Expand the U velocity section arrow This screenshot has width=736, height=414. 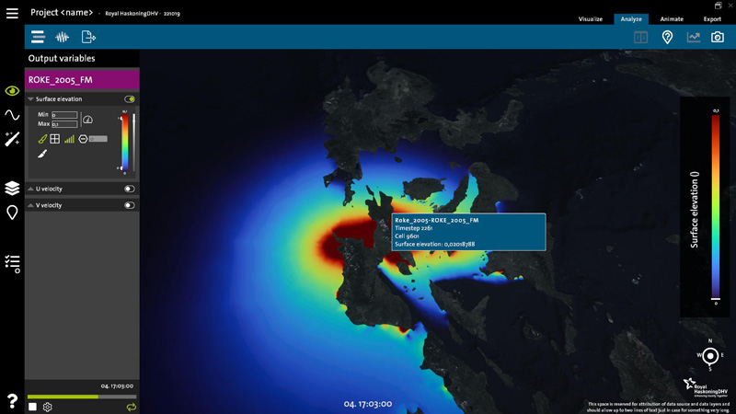(30, 189)
